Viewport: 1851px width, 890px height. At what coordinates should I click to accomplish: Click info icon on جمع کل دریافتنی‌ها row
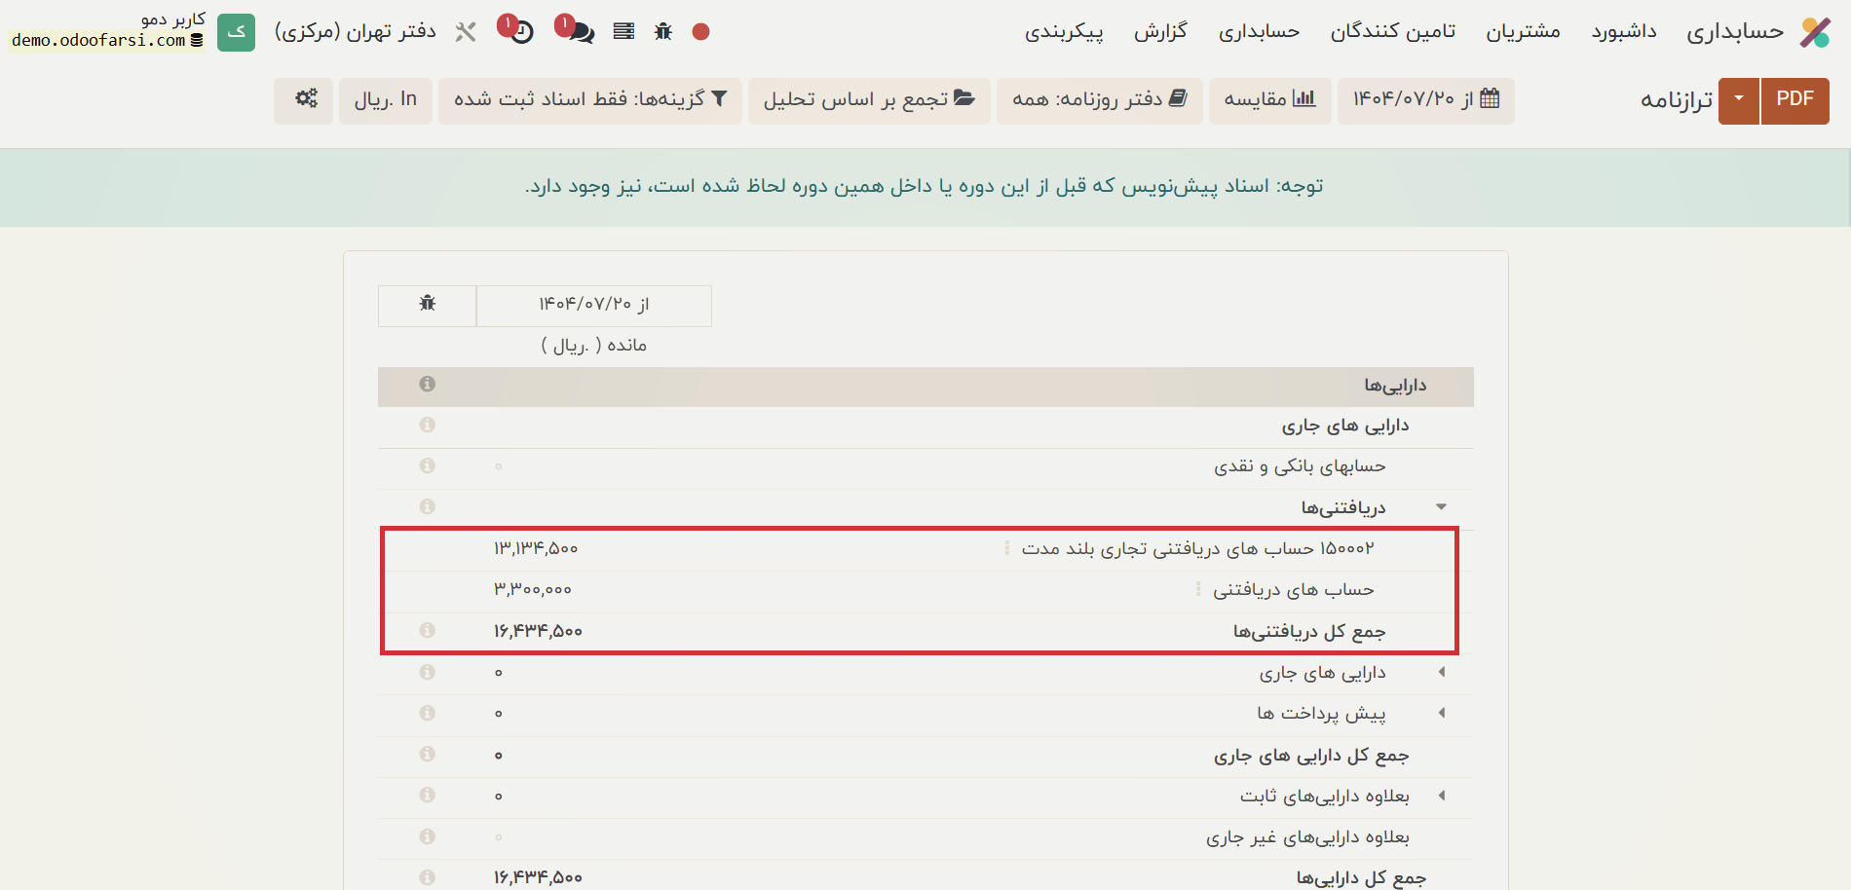pyautogui.click(x=427, y=631)
